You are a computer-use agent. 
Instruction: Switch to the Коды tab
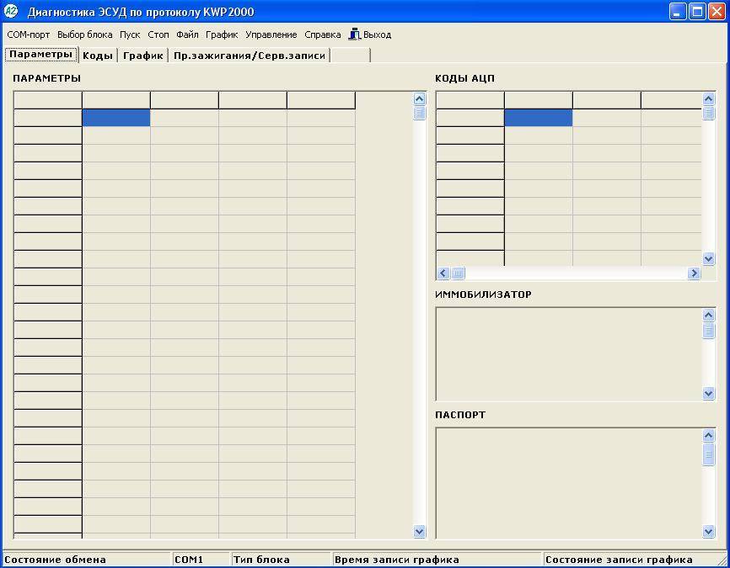[x=98, y=56]
